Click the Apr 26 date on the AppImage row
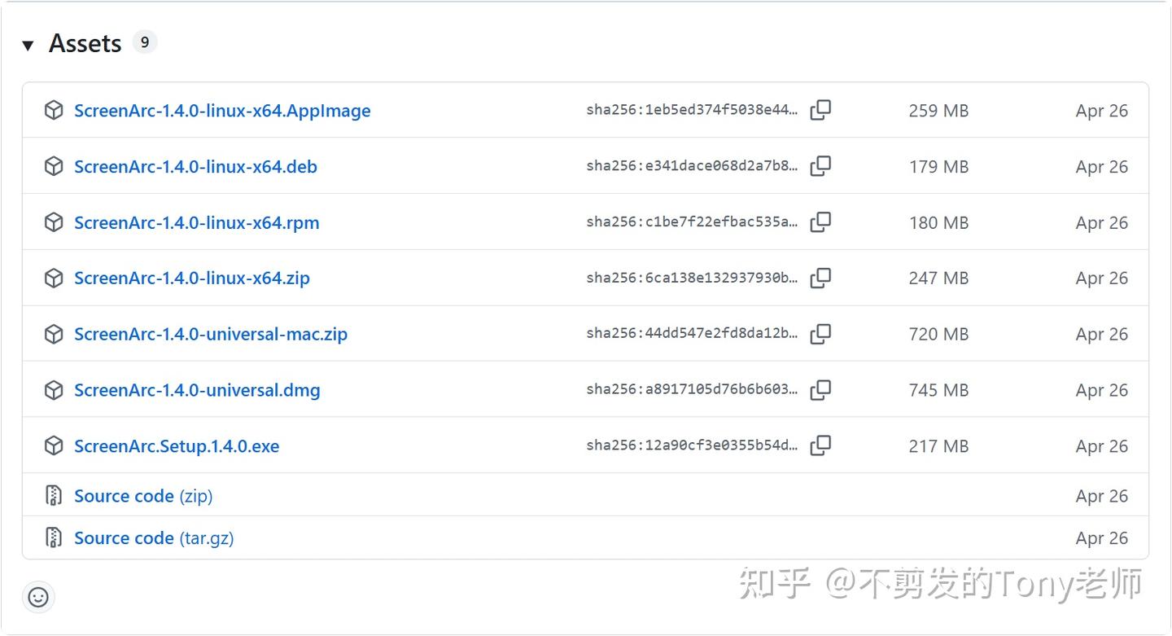The image size is (1172, 636). [x=1102, y=111]
